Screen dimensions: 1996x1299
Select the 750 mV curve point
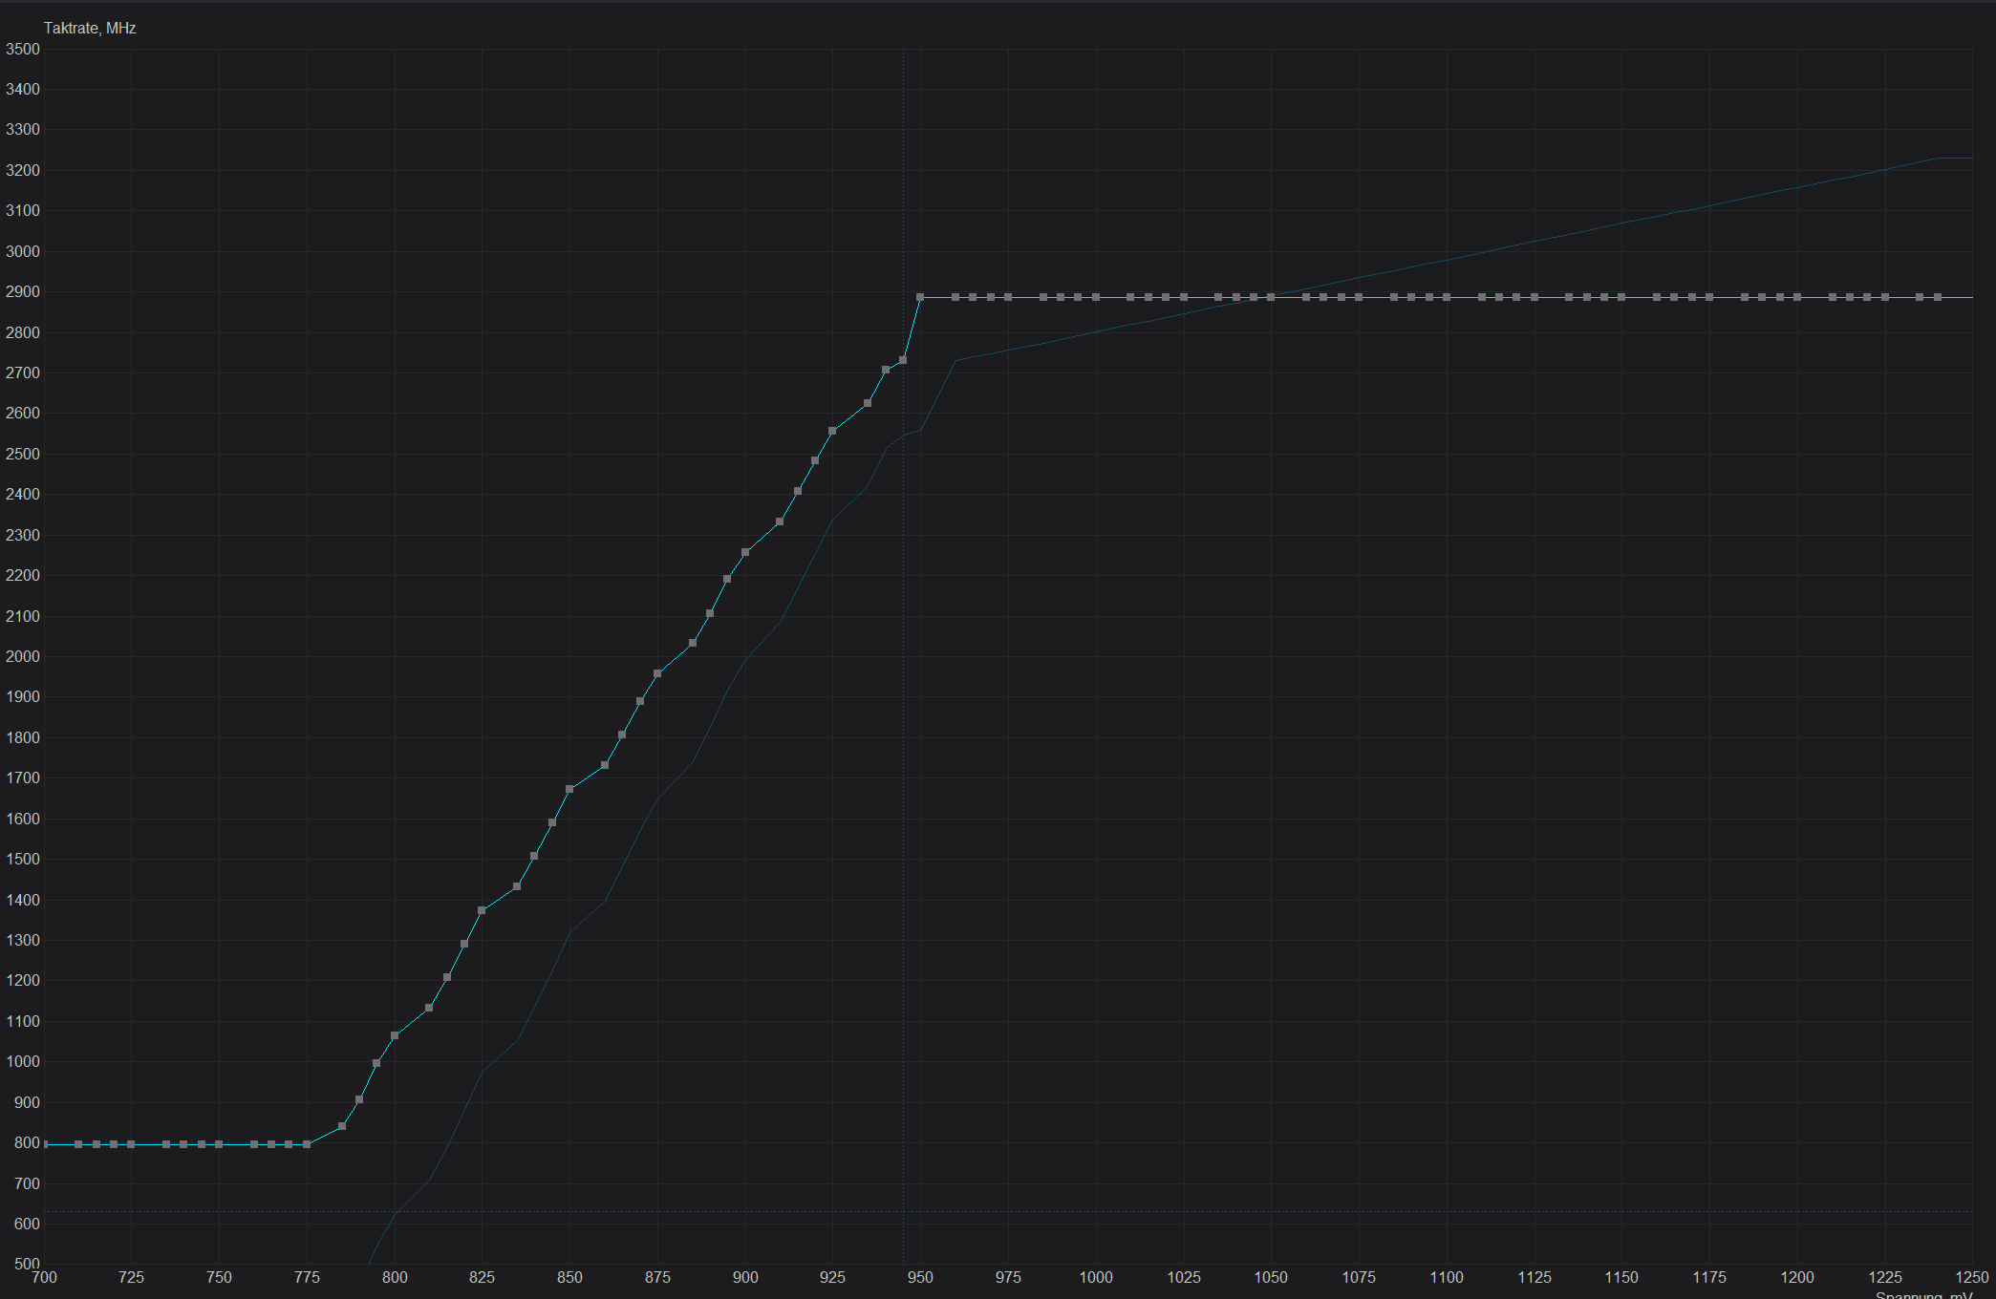219,1143
